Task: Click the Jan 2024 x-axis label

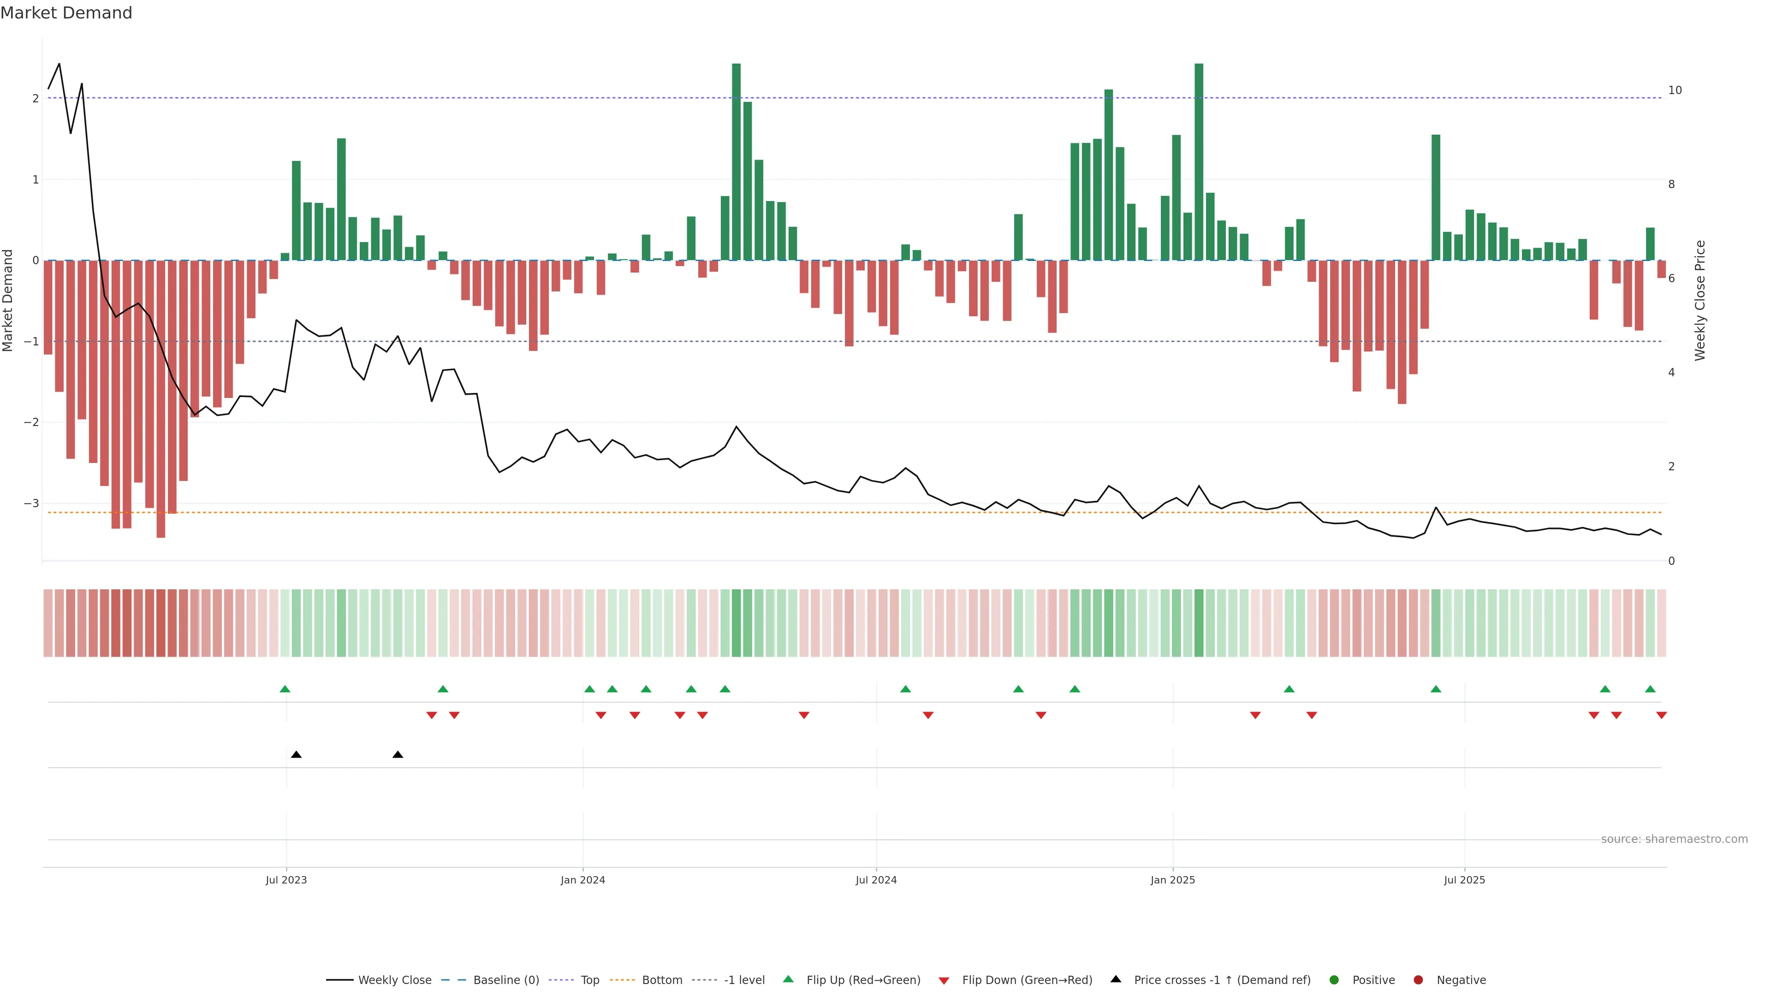Action: coord(582,881)
